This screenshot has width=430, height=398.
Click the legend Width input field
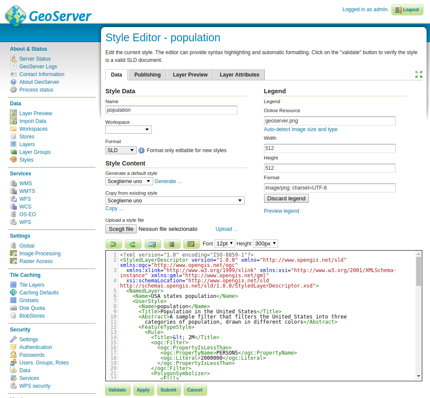[x=330, y=148]
